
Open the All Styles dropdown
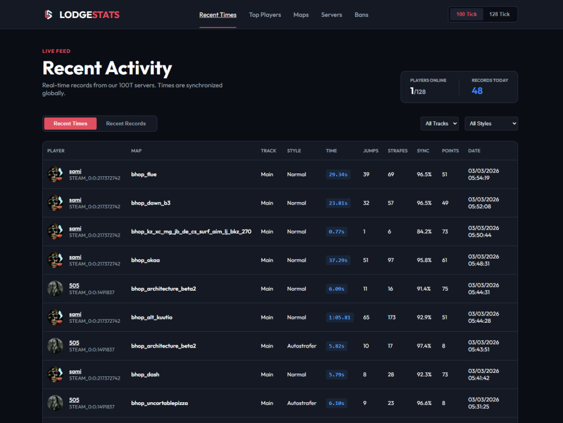[491, 123]
